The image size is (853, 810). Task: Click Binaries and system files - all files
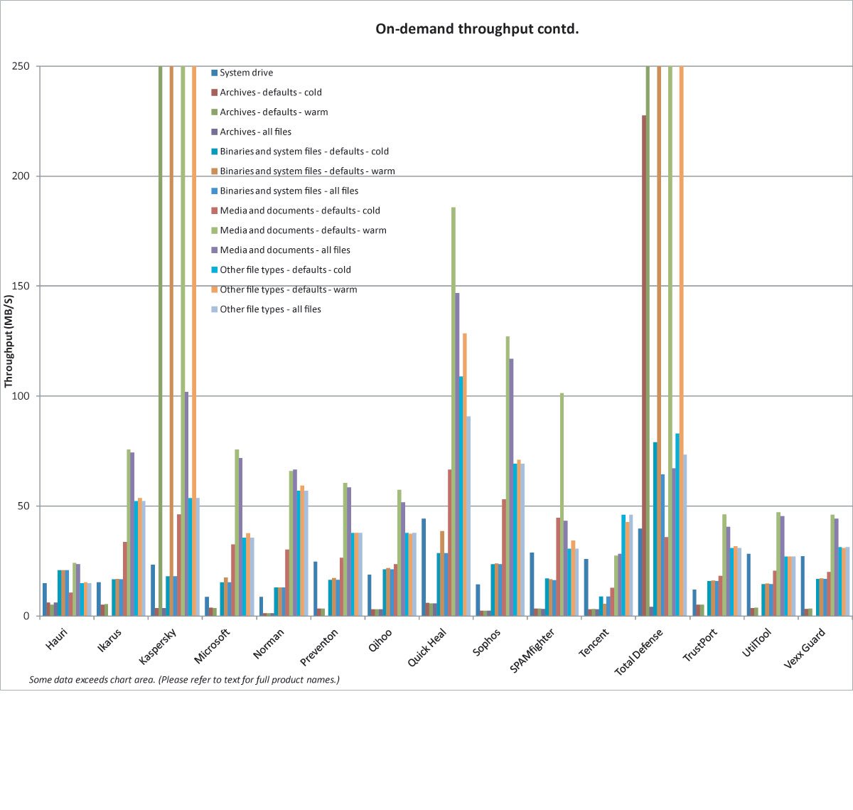289,191
